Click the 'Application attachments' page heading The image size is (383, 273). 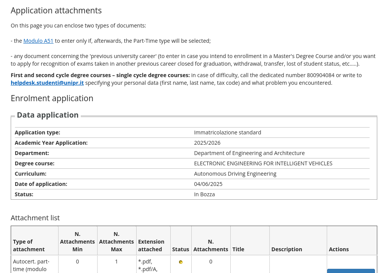(x=56, y=11)
